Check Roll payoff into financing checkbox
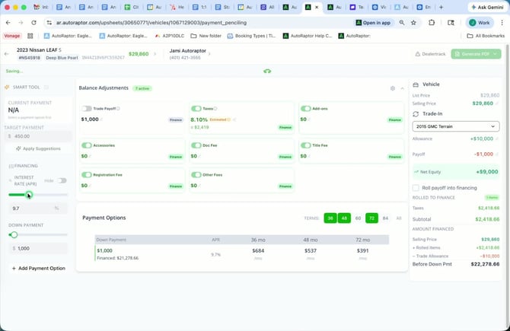The image size is (510, 331). click(416, 187)
